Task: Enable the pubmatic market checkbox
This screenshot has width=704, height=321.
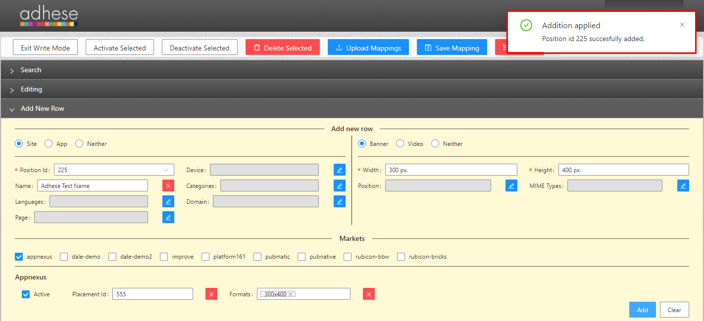Action: pos(257,257)
